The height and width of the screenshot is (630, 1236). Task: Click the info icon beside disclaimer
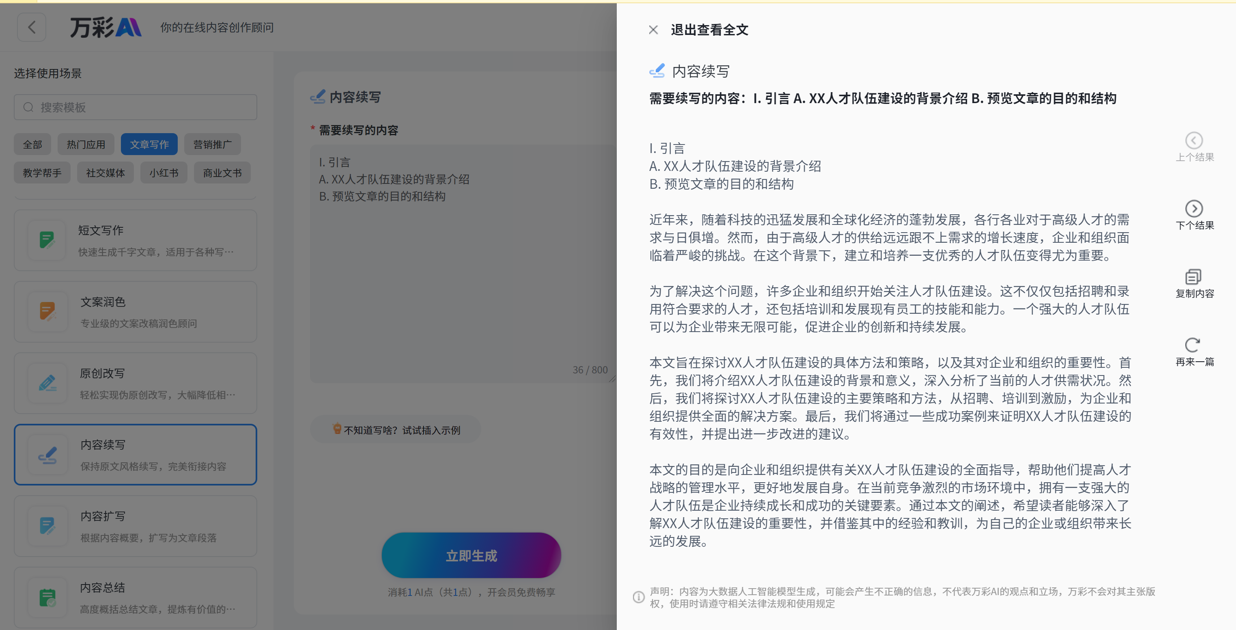point(639,597)
